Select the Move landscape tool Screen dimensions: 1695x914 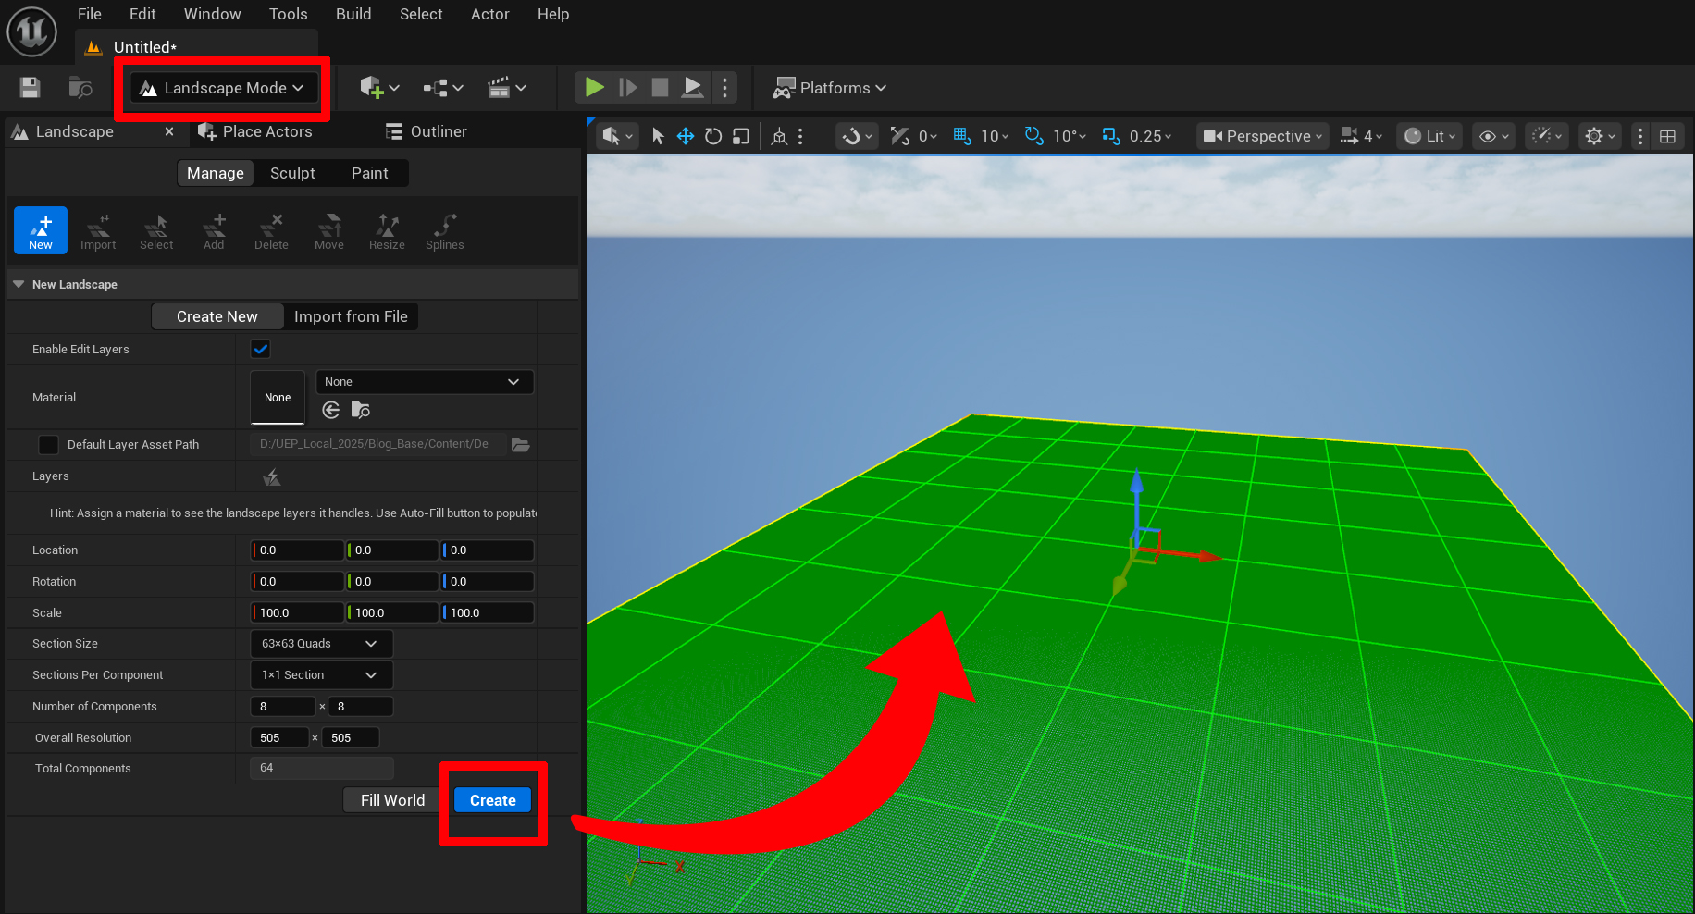tap(328, 231)
